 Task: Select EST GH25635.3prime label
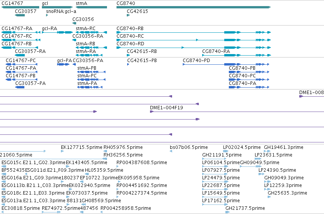[x=287, y=193]
